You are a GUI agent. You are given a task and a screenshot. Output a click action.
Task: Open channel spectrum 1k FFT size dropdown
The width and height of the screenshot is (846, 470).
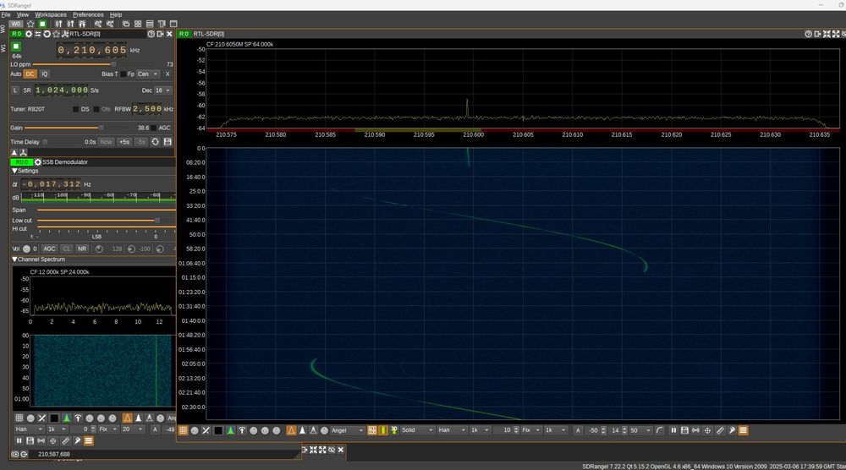57,429
